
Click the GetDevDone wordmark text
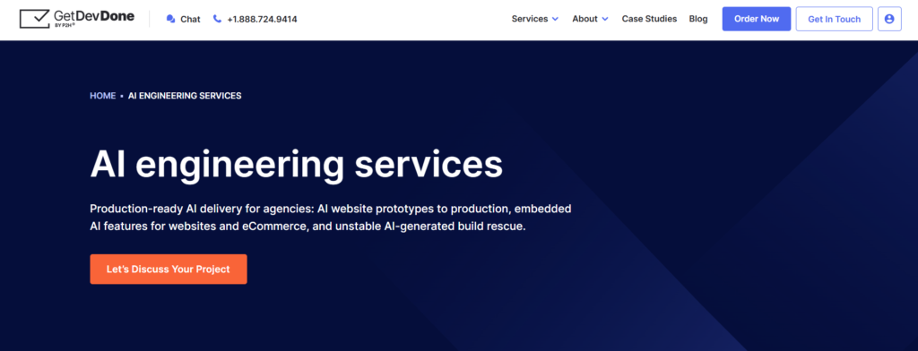click(93, 17)
